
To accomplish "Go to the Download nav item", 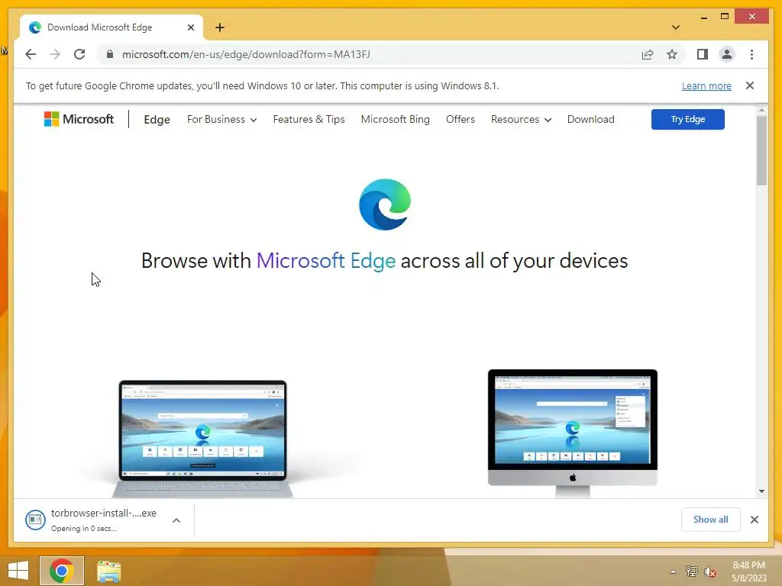I will (x=590, y=120).
